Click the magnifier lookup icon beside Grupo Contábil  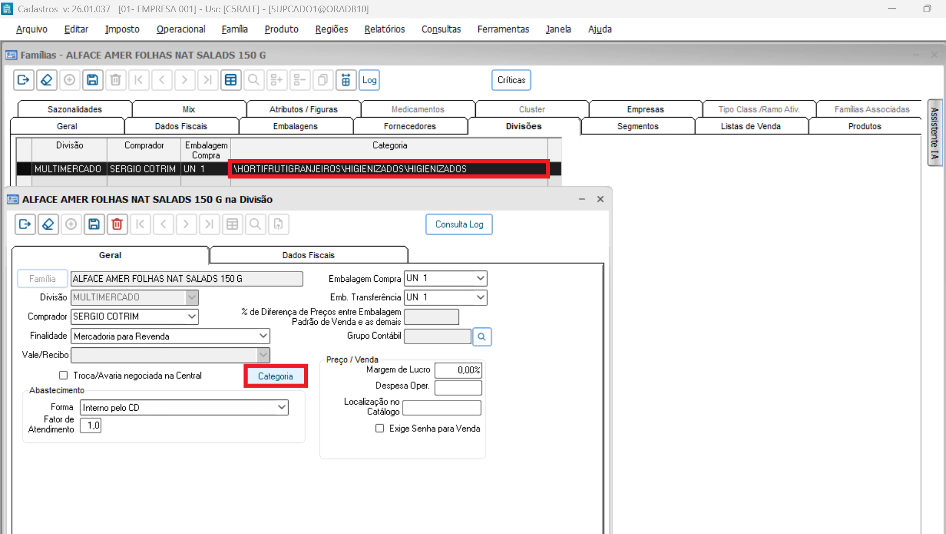[482, 337]
